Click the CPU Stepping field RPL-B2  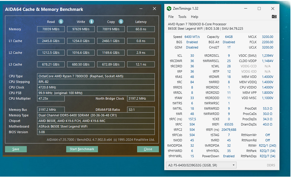(96, 82)
